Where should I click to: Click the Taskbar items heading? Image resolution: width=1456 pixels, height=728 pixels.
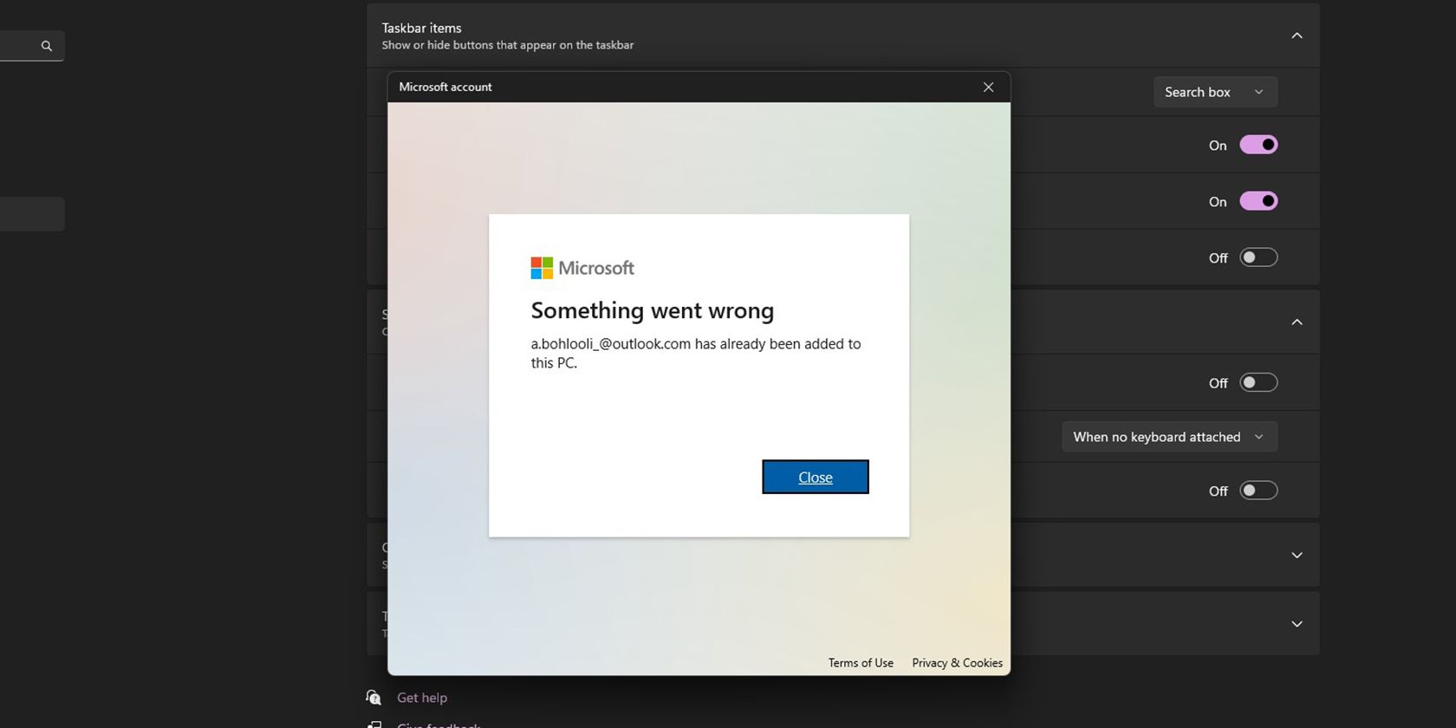(x=421, y=28)
